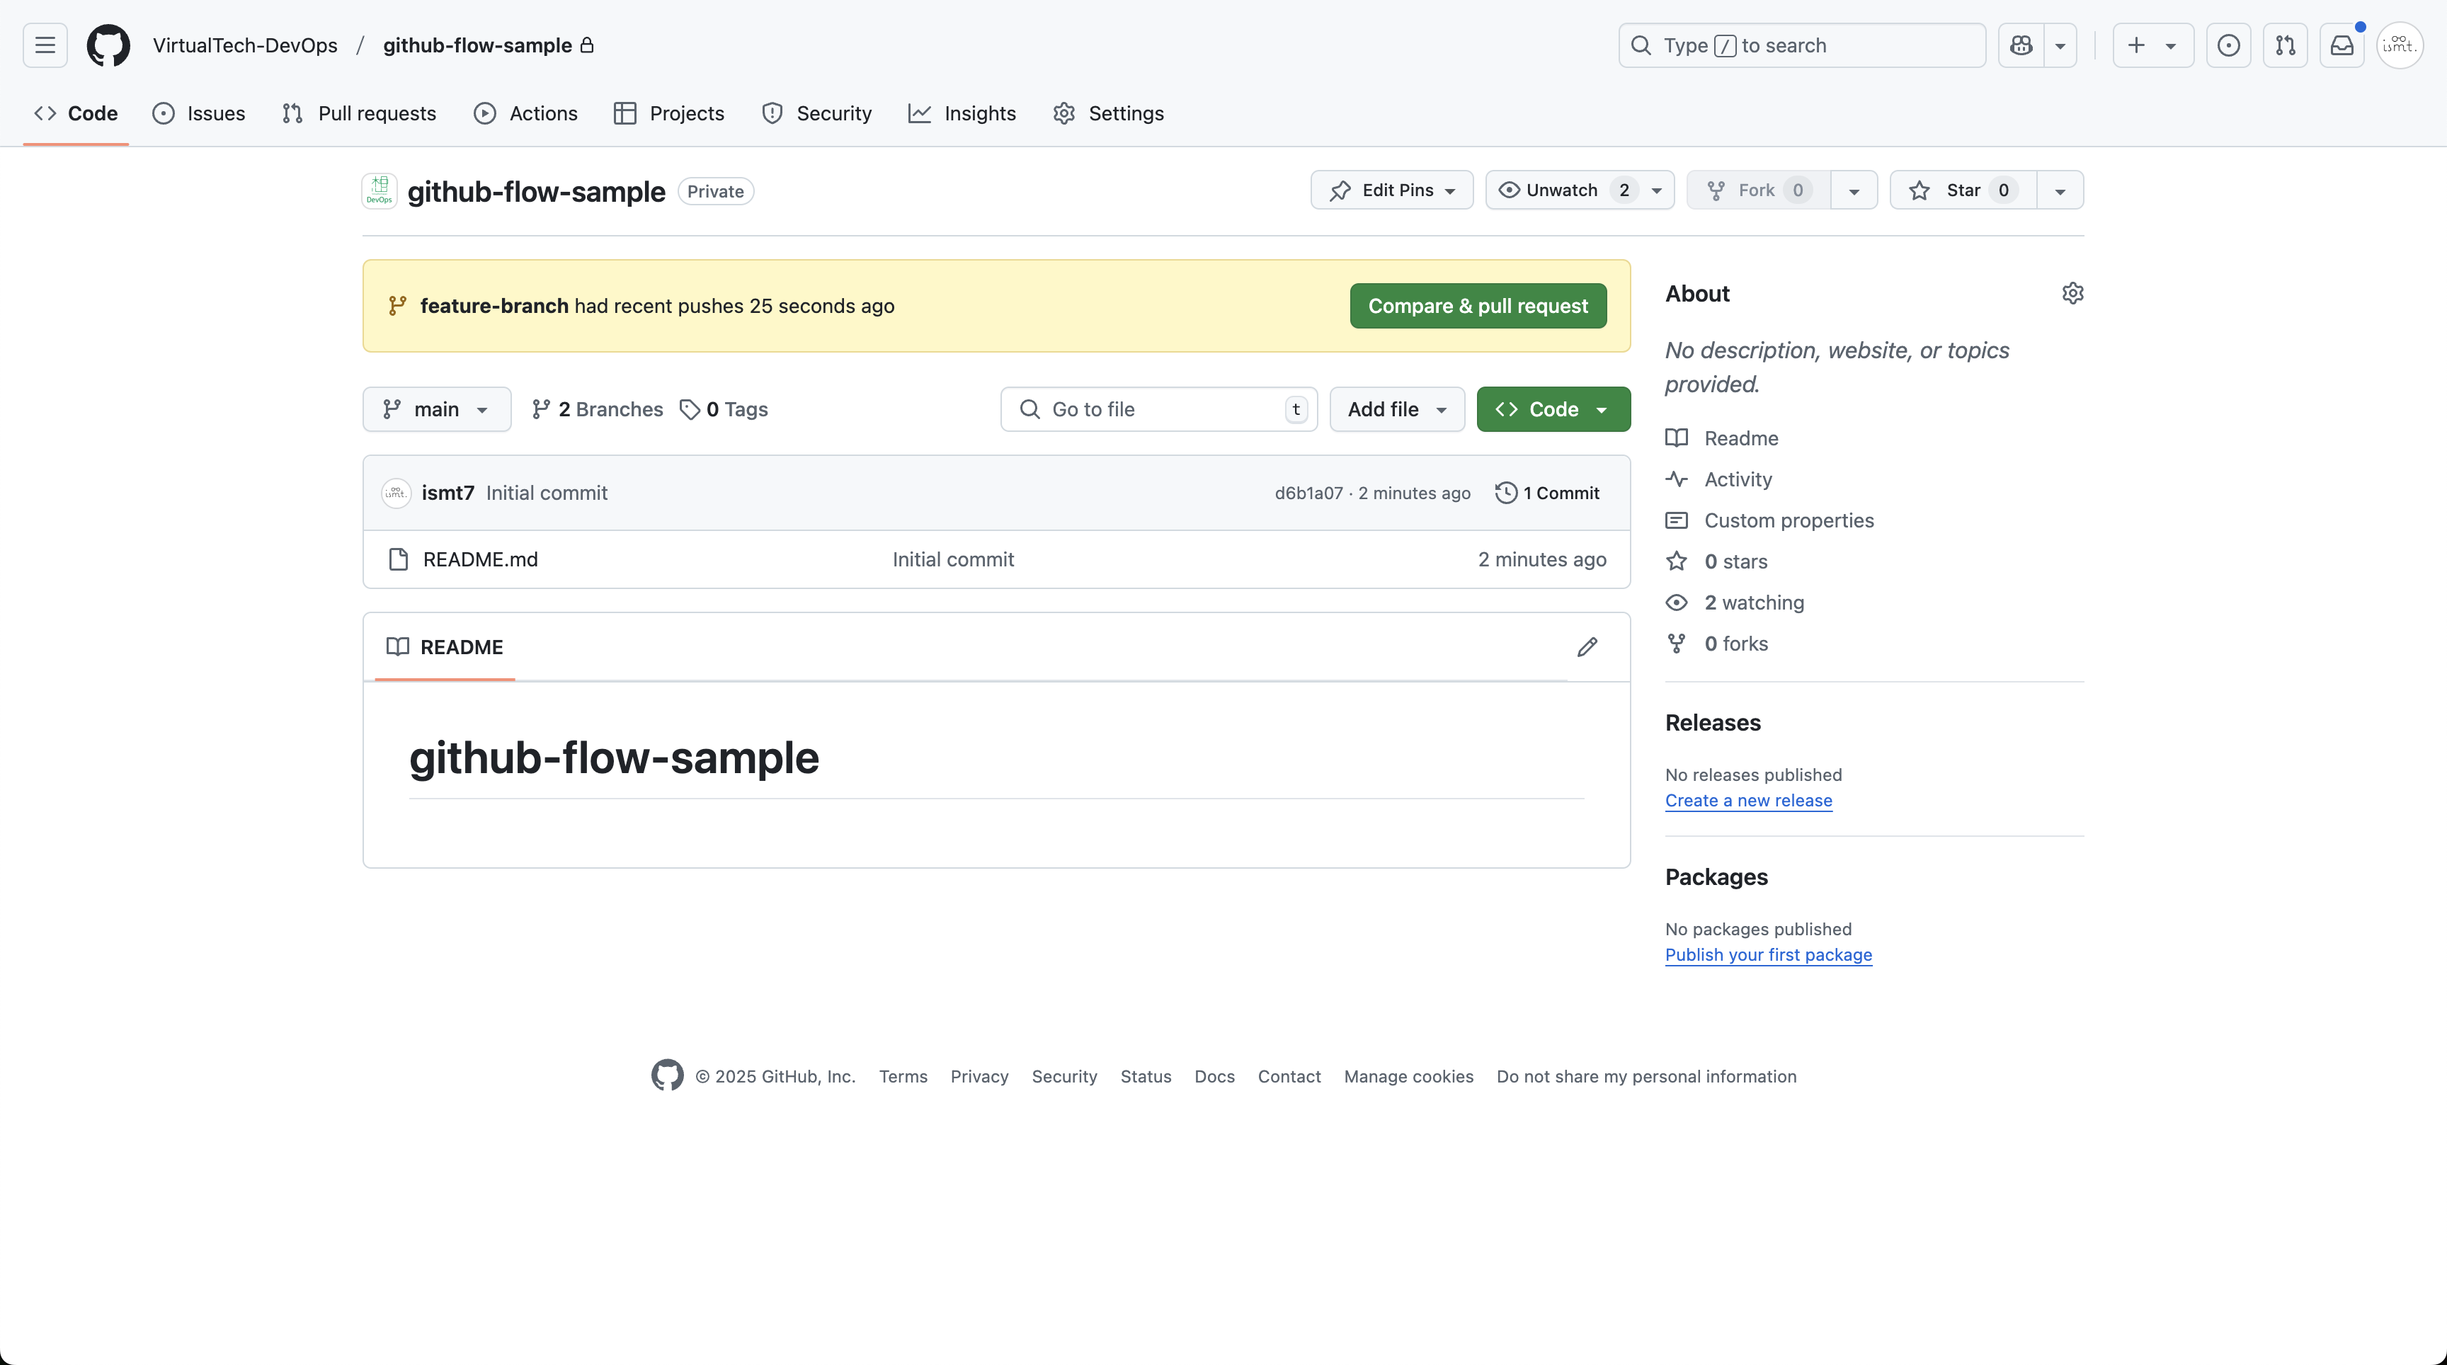The width and height of the screenshot is (2447, 1365).
Task: Open Readme link in About sidebar
Action: [x=1722, y=438]
